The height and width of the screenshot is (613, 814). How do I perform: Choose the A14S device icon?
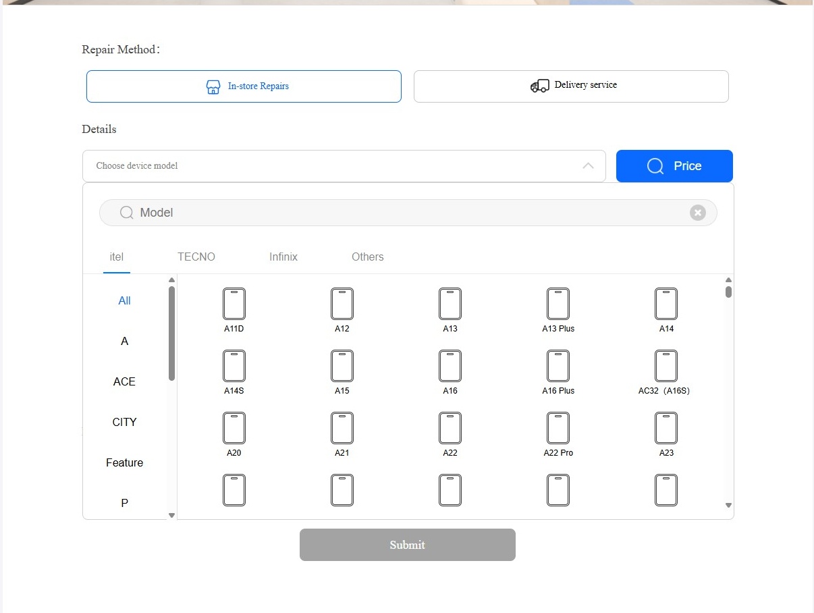pyautogui.click(x=234, y=366)
